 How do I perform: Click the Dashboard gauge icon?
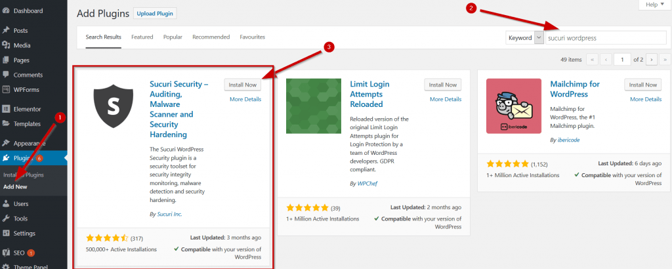click(x=6, y=10)
